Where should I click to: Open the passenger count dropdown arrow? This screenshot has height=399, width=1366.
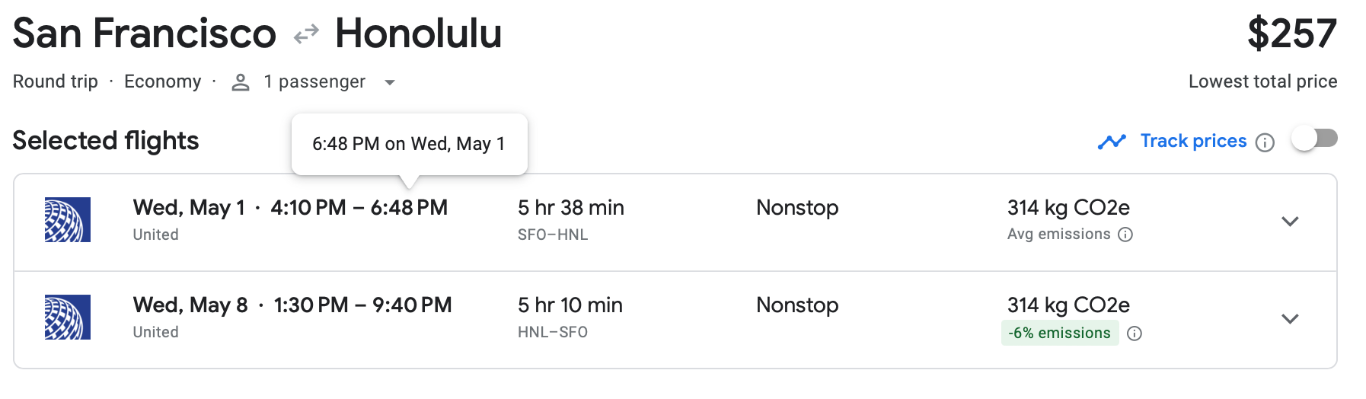click(x=390, y=82)
